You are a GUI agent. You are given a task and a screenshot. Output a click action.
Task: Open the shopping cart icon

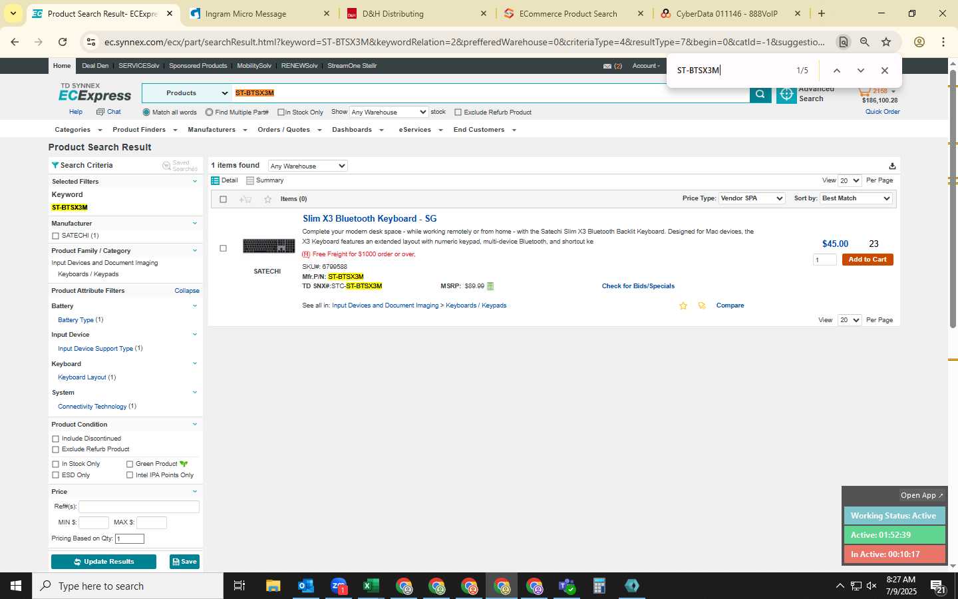(864, 91)
